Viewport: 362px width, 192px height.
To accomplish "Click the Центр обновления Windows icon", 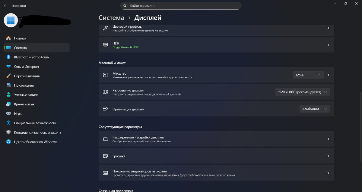I will pyautogui.click(x=8, y=142).
